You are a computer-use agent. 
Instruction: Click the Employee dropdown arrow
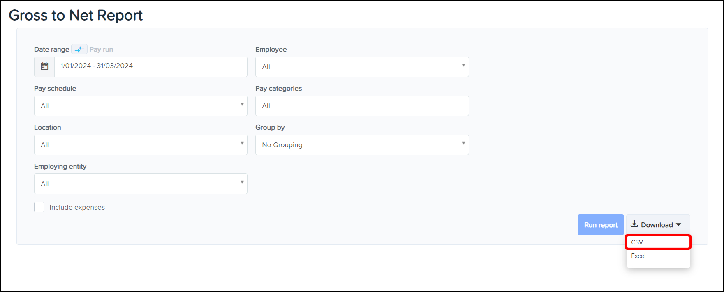(463, 66)
